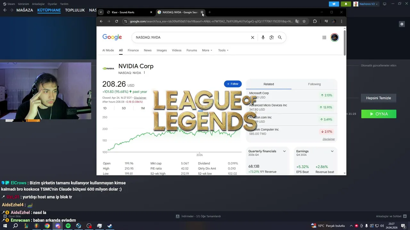The height and width of the screenshot is (230, 410).
Task: Select the 1D chart range
Action: [105, 108]
